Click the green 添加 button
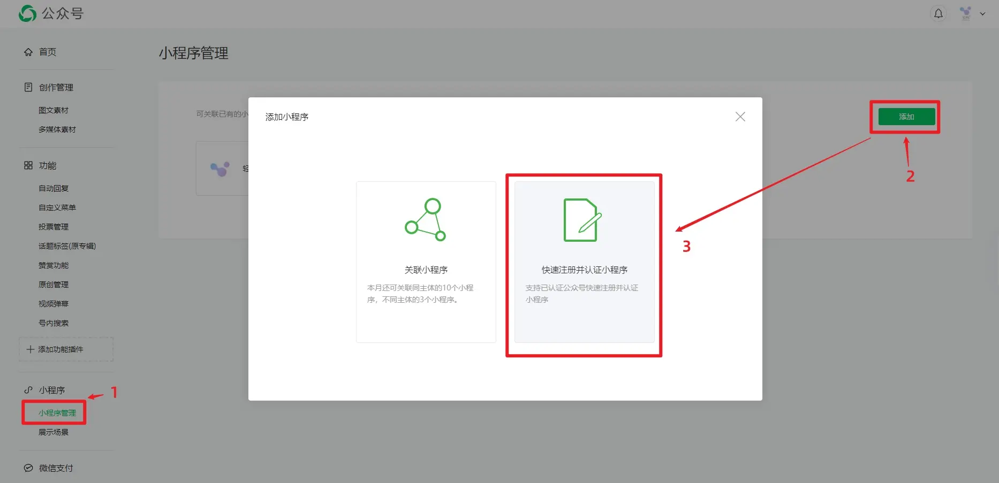 click(x=906, y=117)
